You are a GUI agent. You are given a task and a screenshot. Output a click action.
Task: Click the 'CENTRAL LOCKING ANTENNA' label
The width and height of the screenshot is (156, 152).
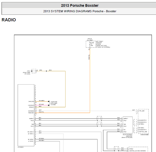tap(138, 151)
